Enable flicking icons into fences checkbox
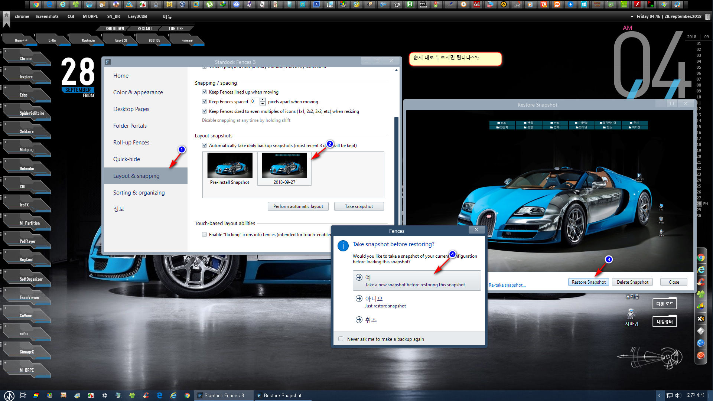Screen dimensions: 713x401 point(204,234)
